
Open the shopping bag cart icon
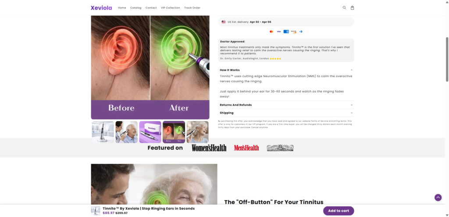point(352,8)
